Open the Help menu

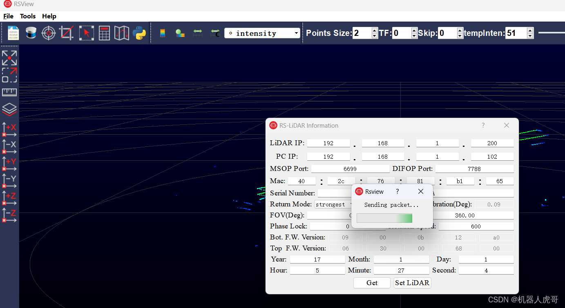tap(49, 16)
